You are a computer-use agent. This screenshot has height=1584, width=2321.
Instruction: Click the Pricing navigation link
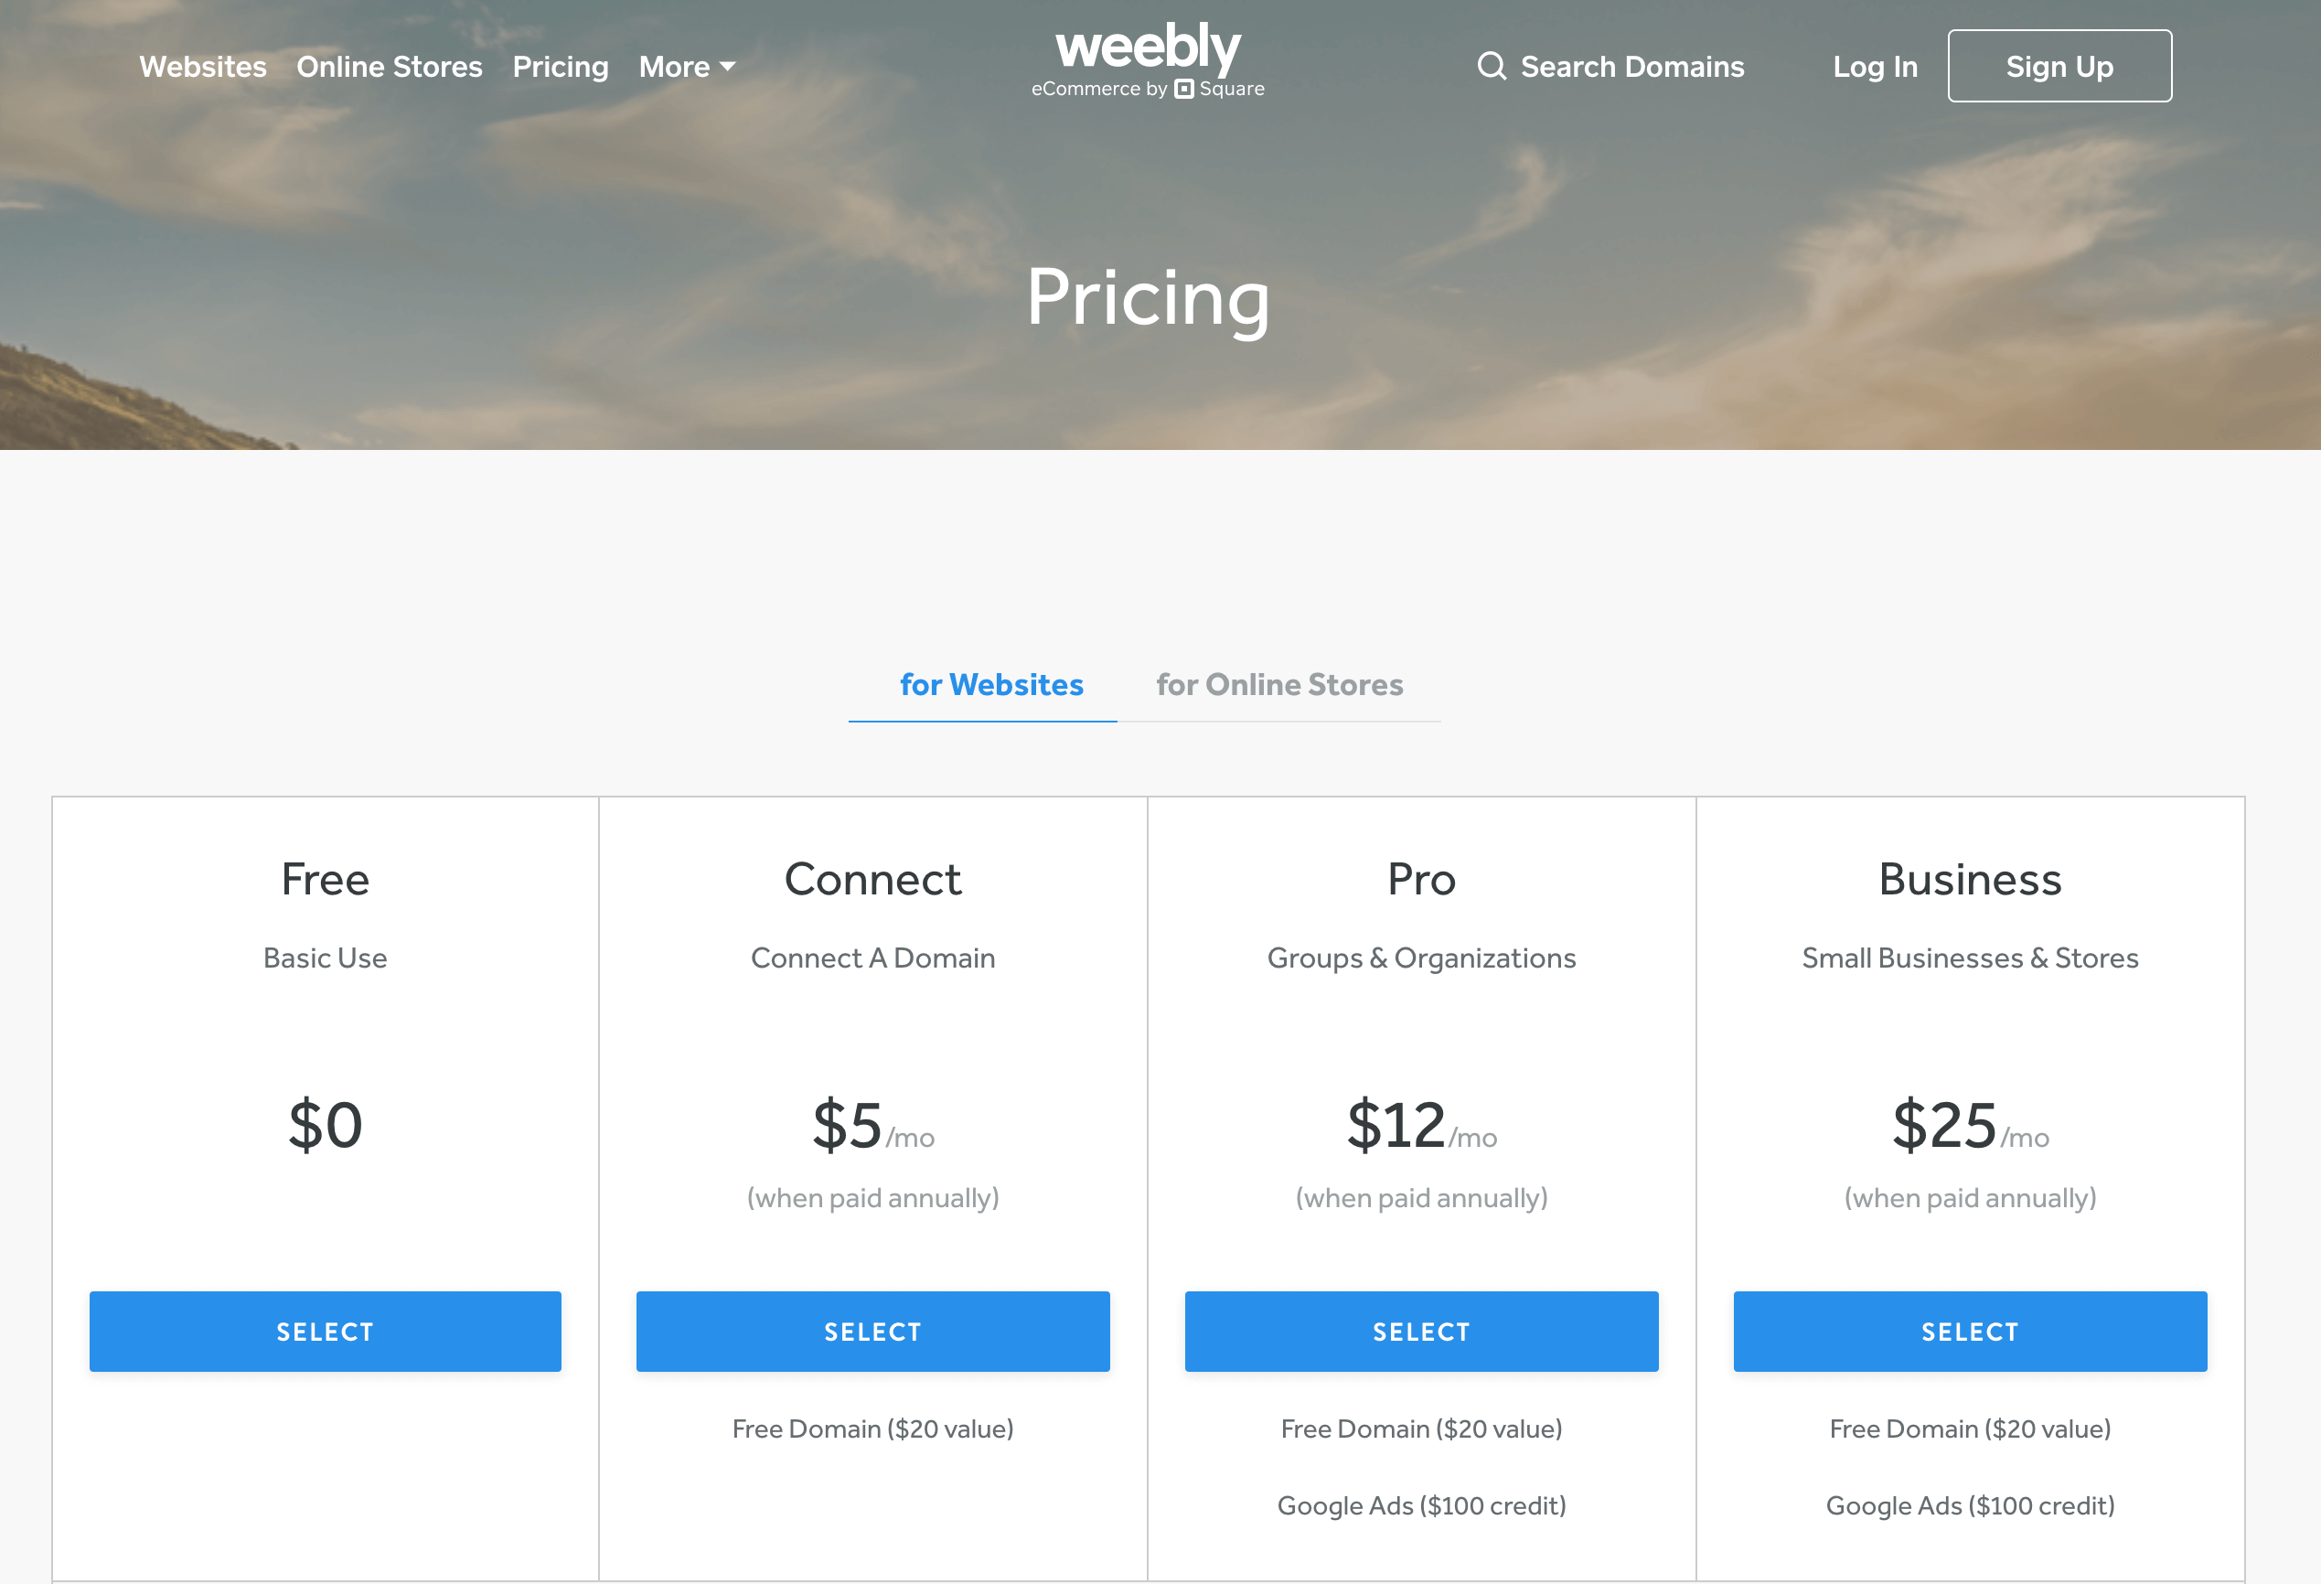pyautogui.click(x=559, y=65)
